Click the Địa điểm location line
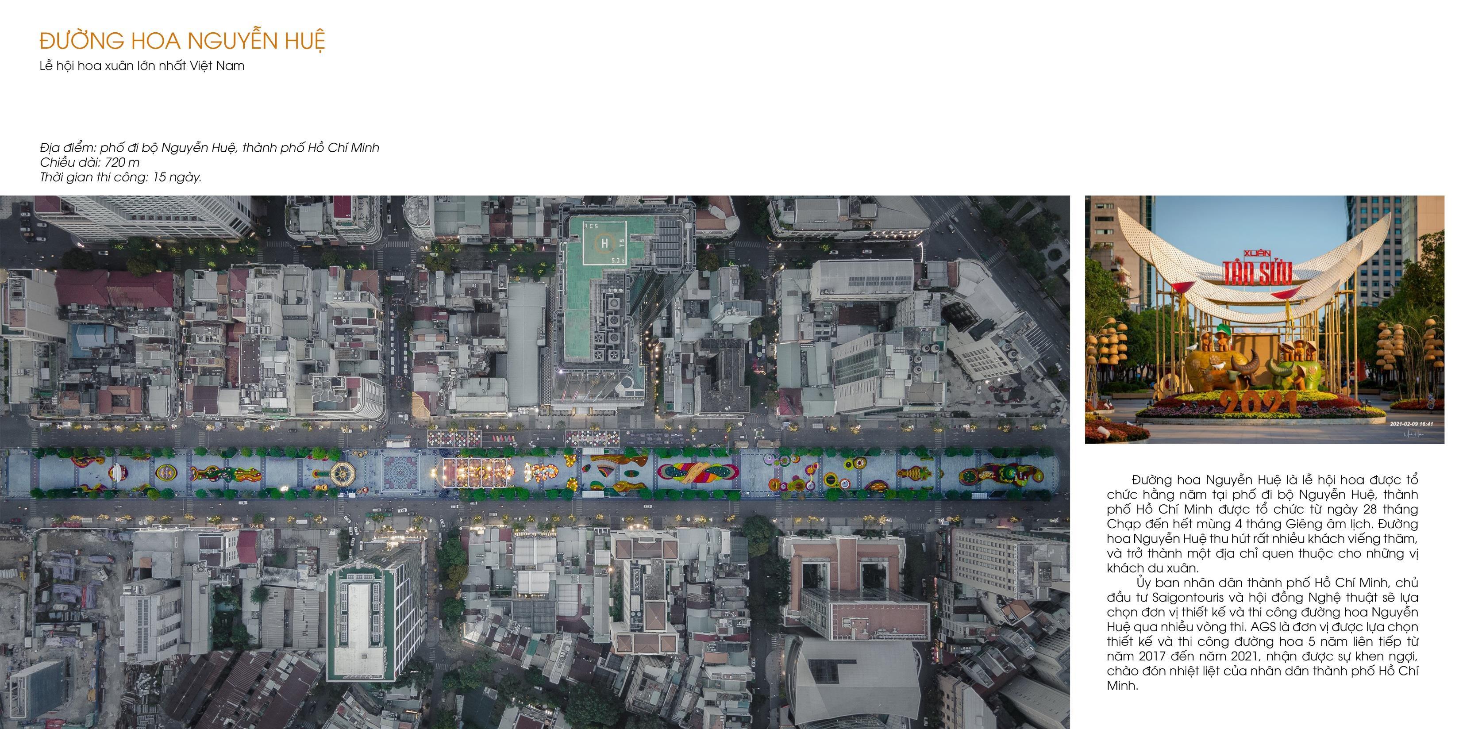1459x729 pixels. [209, 148]
